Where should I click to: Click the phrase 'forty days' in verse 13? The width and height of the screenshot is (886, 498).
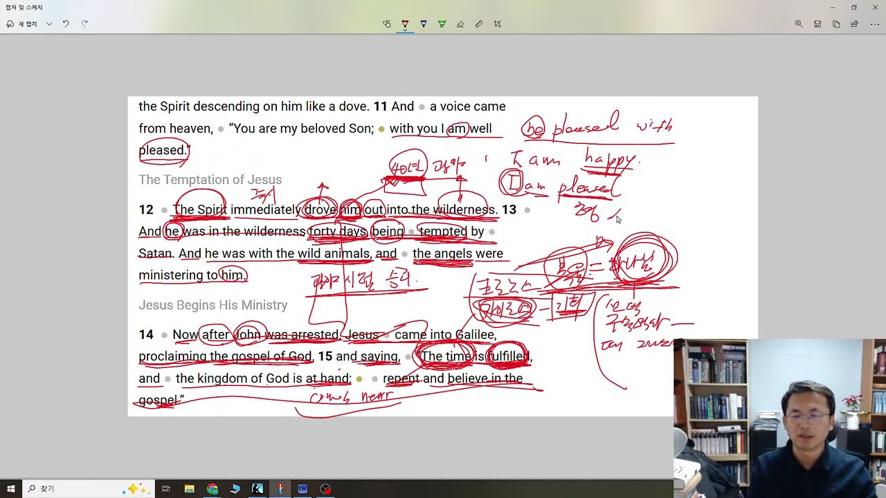click(338, 232)
